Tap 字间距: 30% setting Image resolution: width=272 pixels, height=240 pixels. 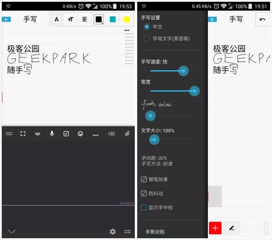pyautogui.click(x=154, y=158)
